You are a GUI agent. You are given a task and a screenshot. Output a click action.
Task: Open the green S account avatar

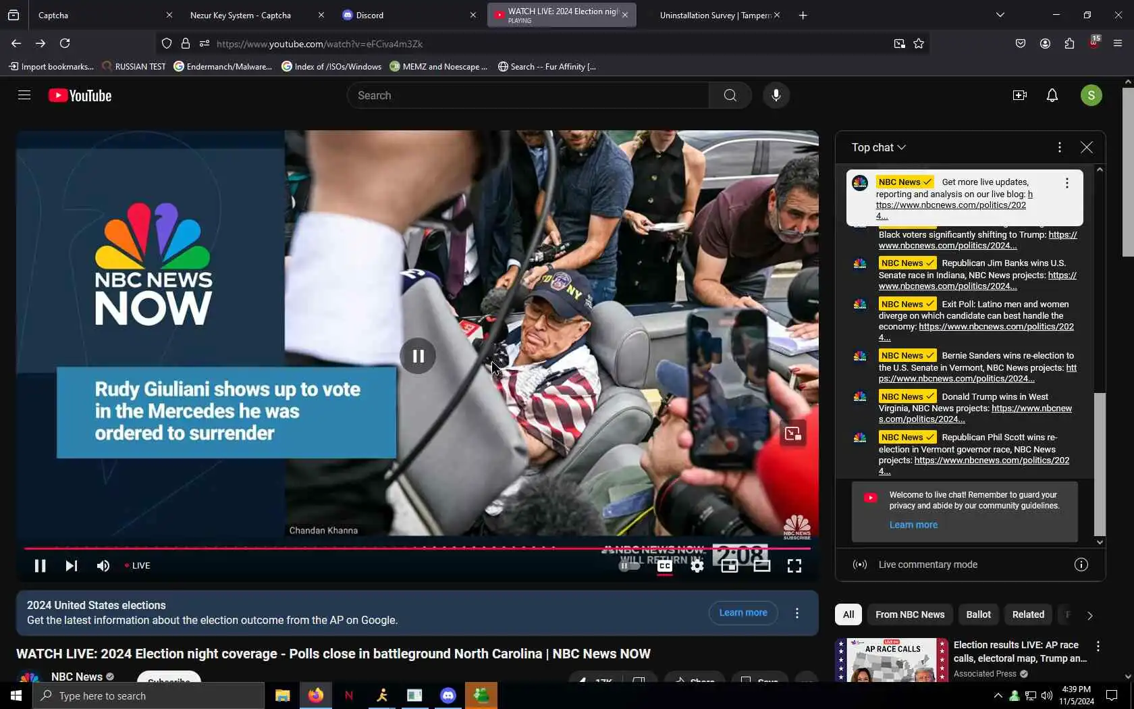point(1091,95)
